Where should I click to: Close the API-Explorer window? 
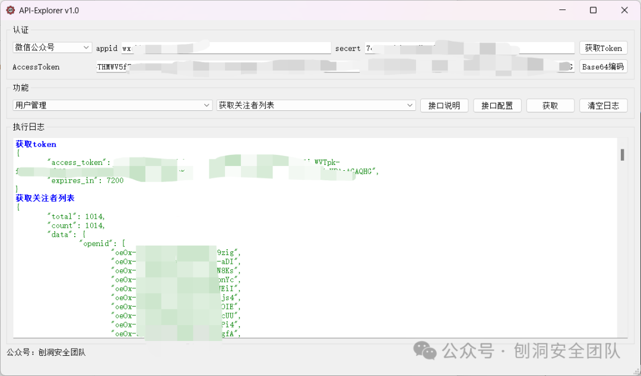624,10
